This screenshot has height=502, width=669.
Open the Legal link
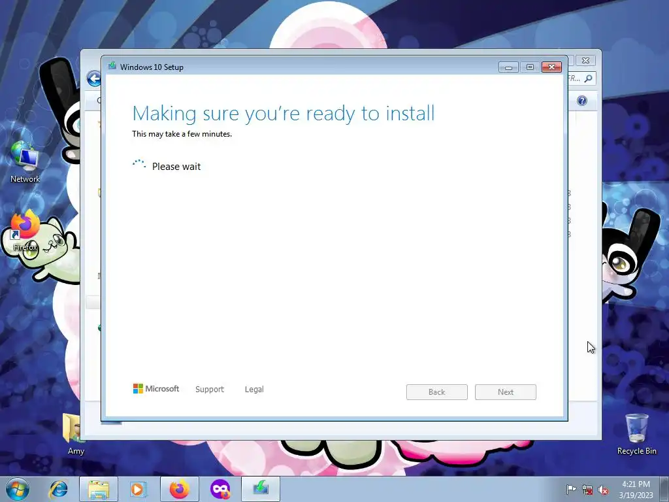coord(254,390)
